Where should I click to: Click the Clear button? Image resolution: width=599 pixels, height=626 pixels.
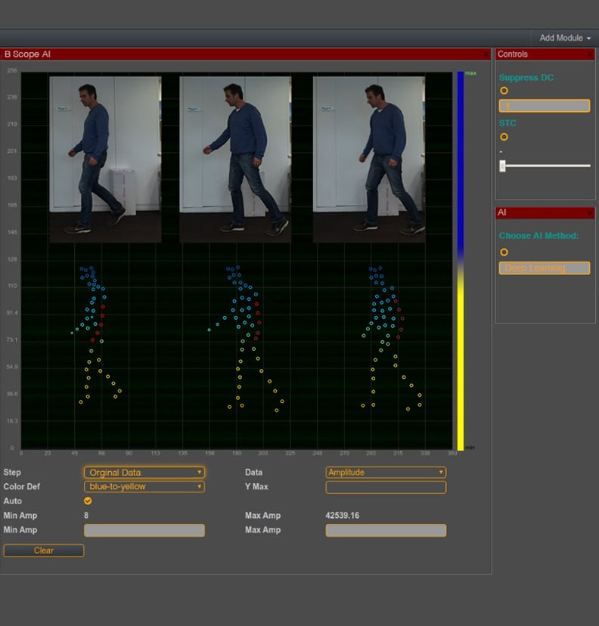coord(44,550)
